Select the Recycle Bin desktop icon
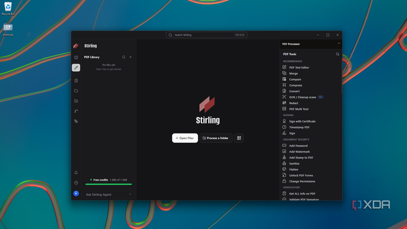 click(x=8, y=9)
